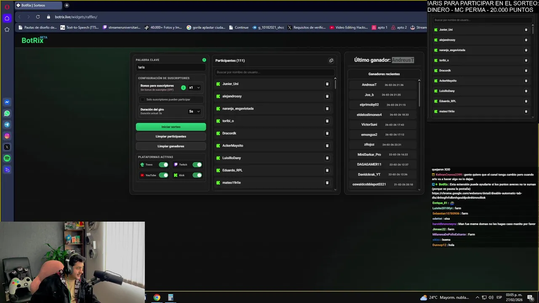Open Calculator from the taskbar
539x303 pixels.
tap(171, 298)
